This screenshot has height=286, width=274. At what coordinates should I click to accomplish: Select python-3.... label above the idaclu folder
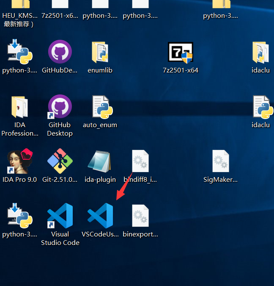[220, 16]
